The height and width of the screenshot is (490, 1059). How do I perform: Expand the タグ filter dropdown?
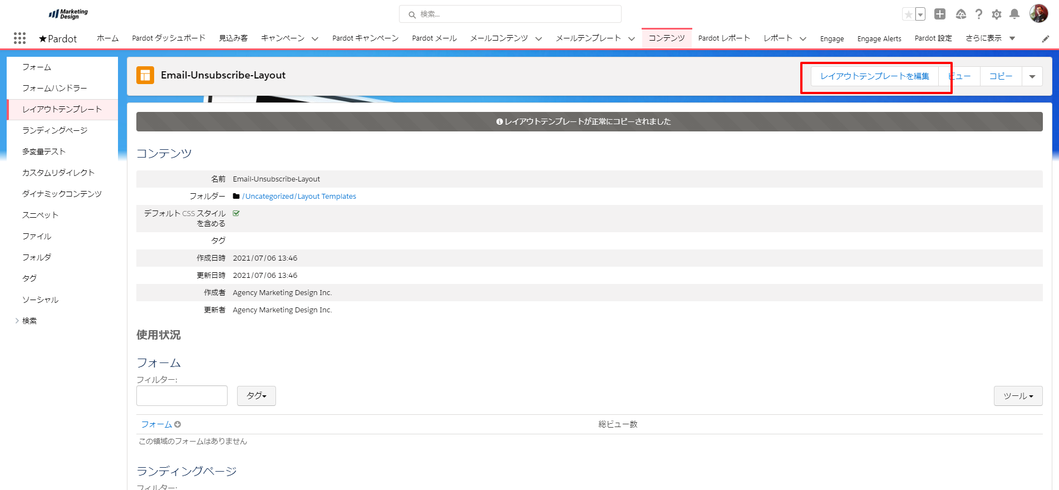pos(256,396)
